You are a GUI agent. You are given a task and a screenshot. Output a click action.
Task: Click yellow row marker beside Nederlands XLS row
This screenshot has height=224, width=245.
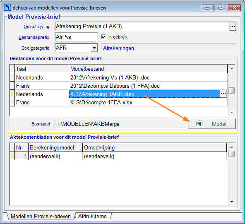(x=12, y=94)
